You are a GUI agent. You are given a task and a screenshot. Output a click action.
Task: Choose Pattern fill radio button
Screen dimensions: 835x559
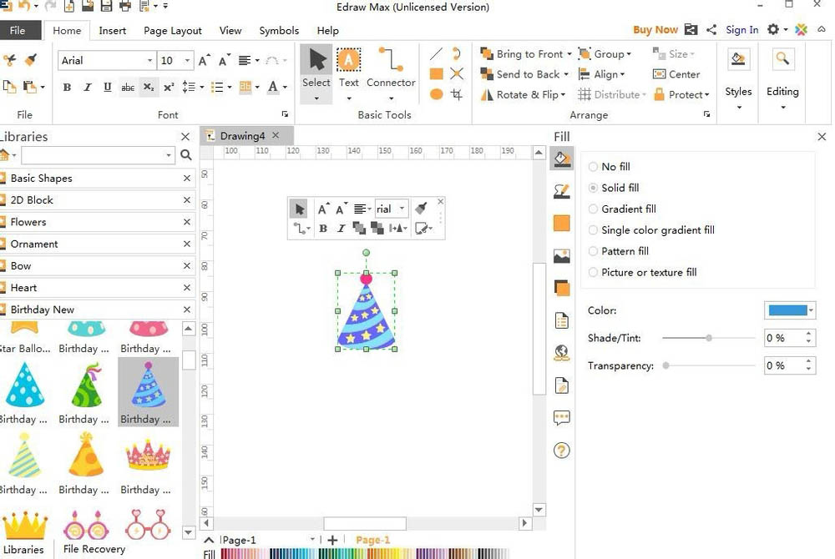tap(594, 251)
